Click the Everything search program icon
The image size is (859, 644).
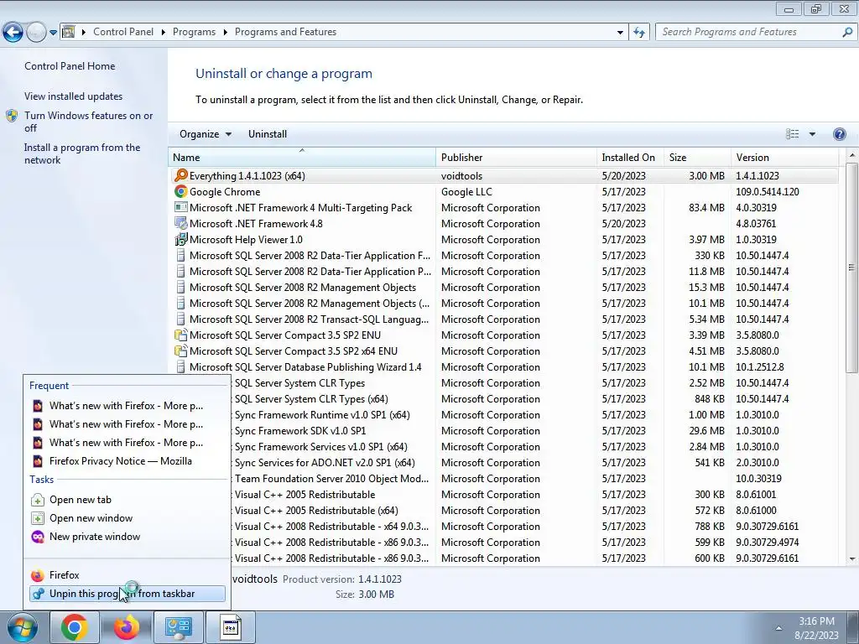click(x=181, y=176)
